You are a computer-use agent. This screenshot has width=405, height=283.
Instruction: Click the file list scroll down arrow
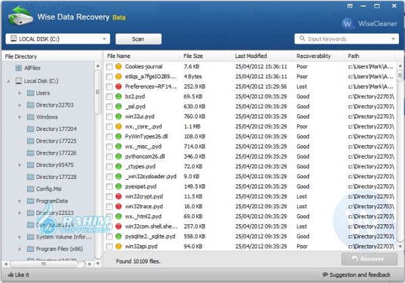[400, 247]
